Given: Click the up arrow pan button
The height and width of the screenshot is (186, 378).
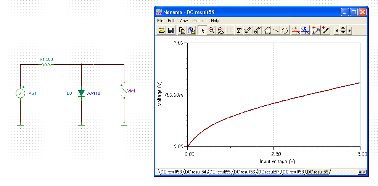Looking at the screenshot, I should pos(343,29).
